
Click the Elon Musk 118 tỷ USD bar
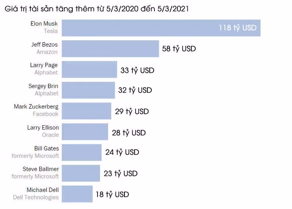(161, 28)
